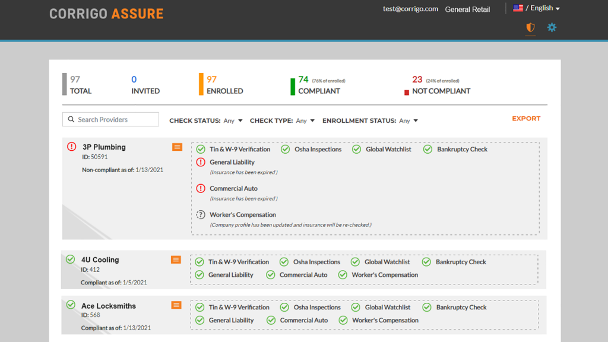Filter by 97 Enrolled providers

click(221, 84)
